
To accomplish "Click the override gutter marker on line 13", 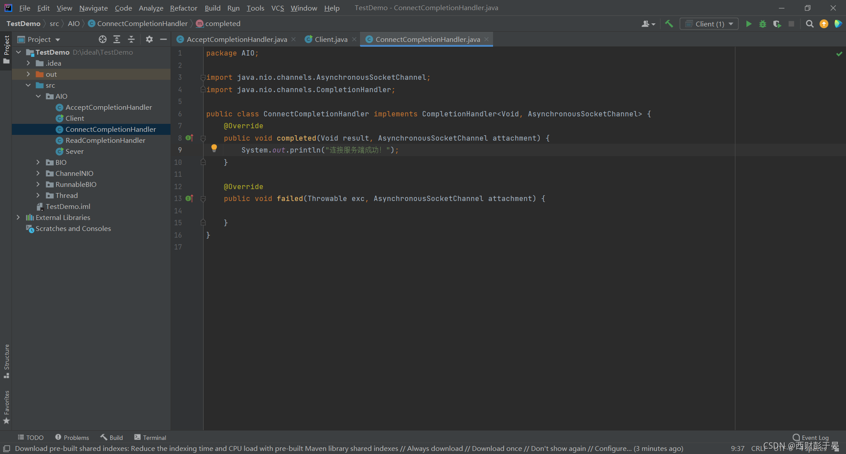I will tap(189, 198).
